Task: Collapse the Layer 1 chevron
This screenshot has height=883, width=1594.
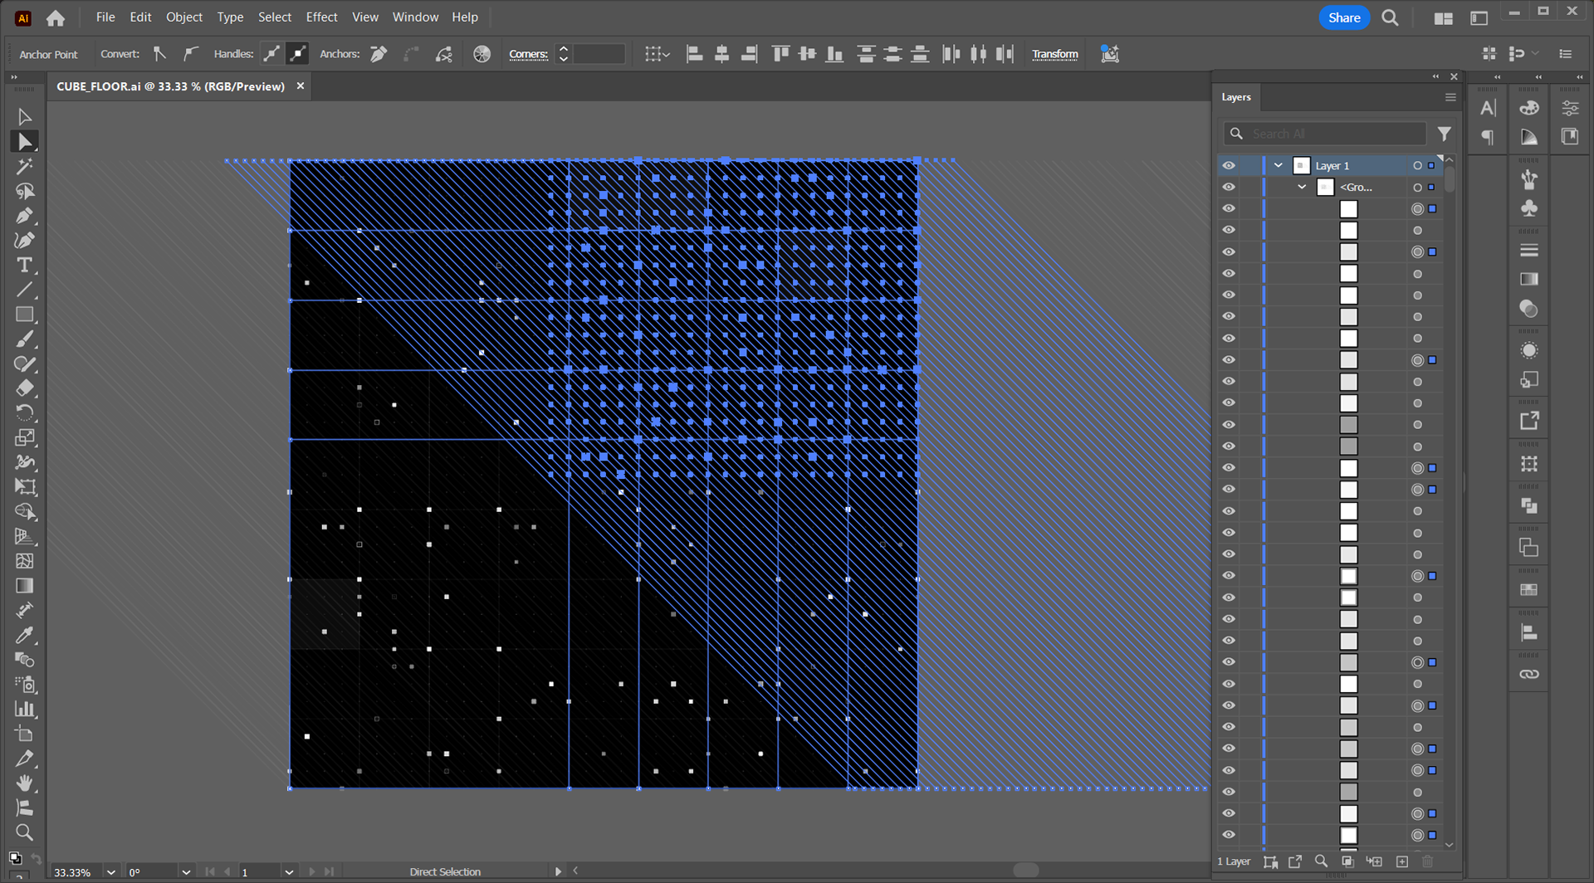Action: click(1279, 166)
